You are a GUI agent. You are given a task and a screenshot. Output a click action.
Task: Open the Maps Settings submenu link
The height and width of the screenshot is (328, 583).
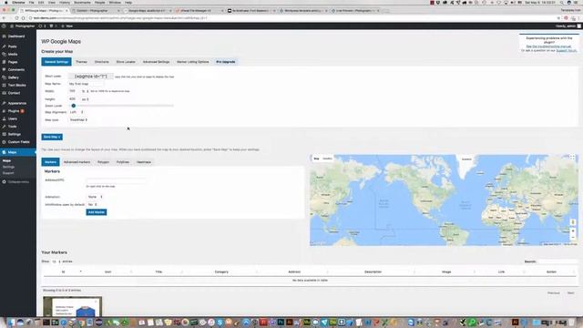coord(8,167)
